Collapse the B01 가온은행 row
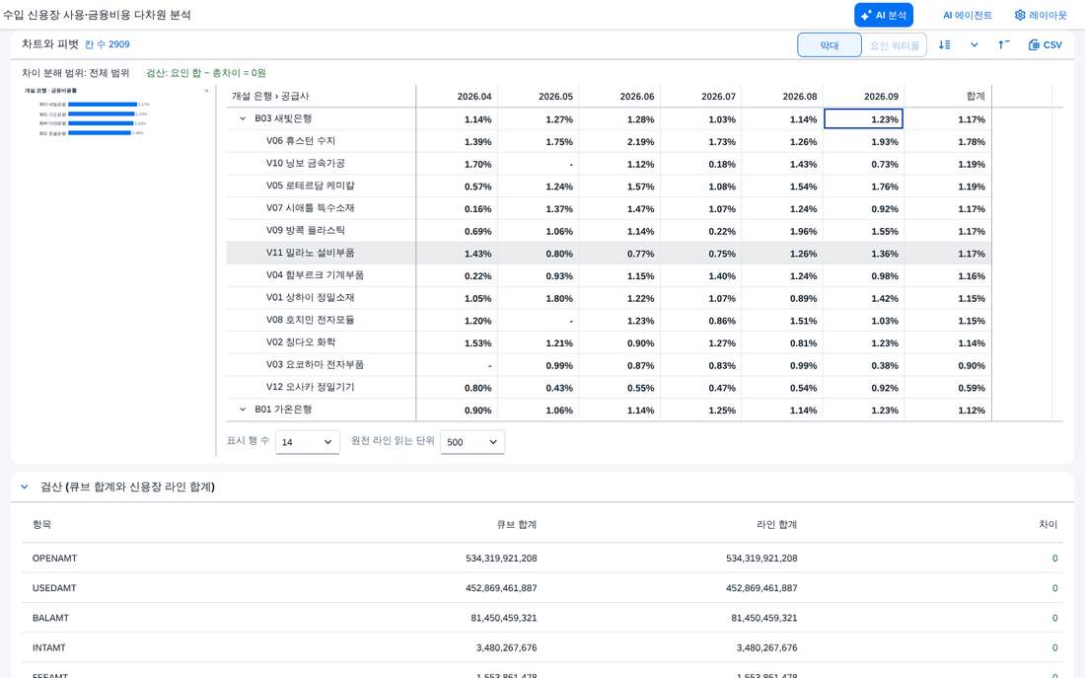The image size is (1085, 678). click(243, 410)
